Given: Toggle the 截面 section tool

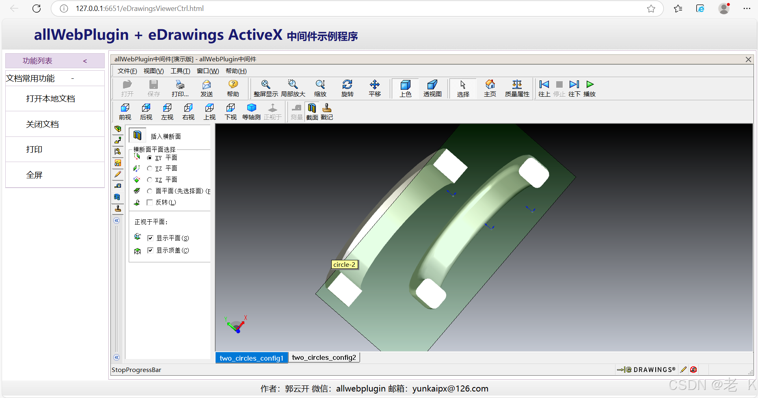Looking at the screenshot, I should [312, 111].
